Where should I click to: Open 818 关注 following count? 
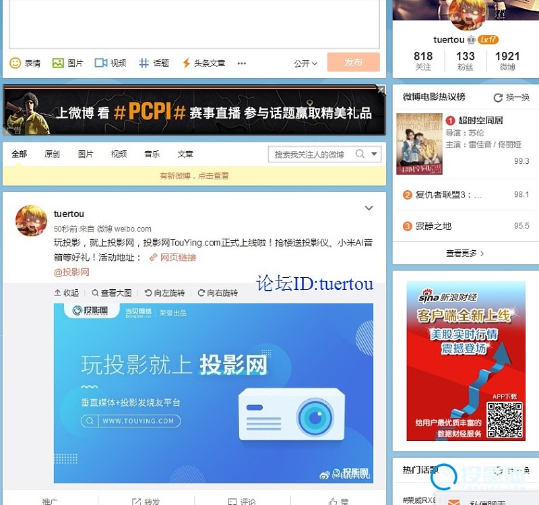423,61
